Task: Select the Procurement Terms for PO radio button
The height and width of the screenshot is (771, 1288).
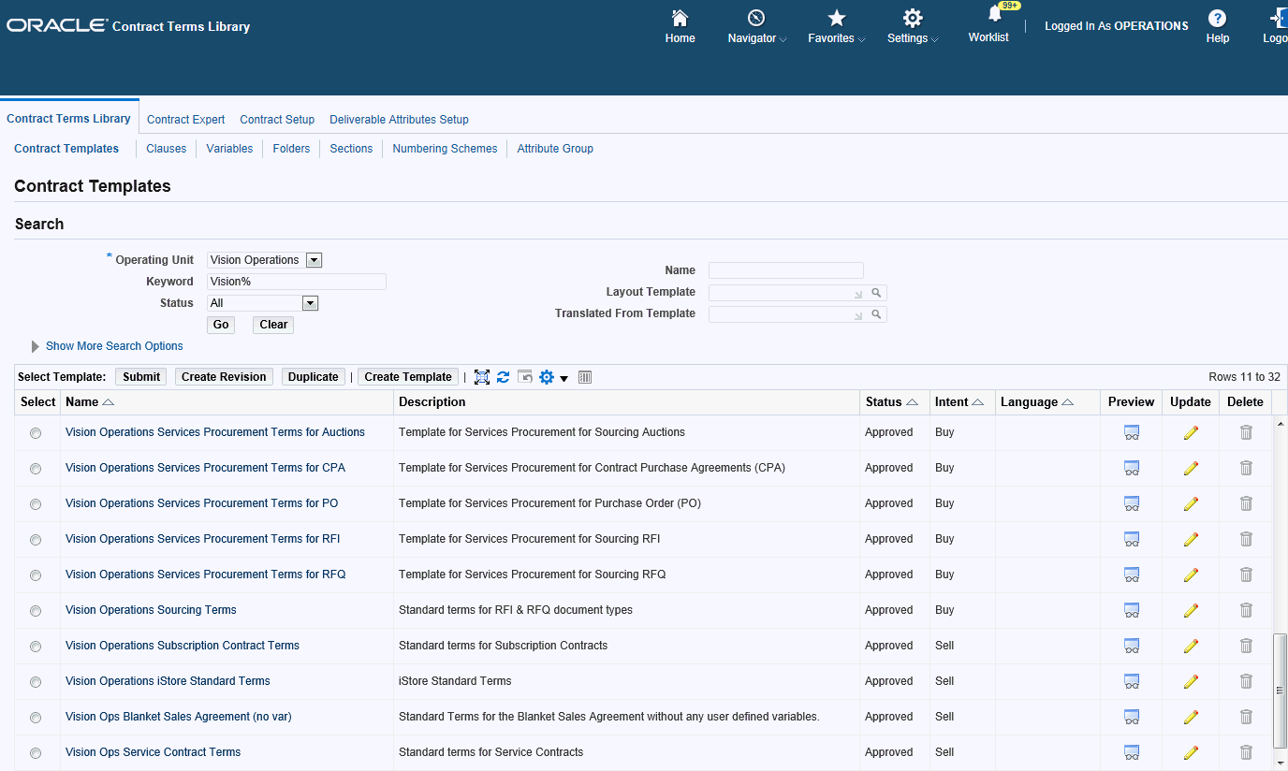Action: [x=36, y=504]
